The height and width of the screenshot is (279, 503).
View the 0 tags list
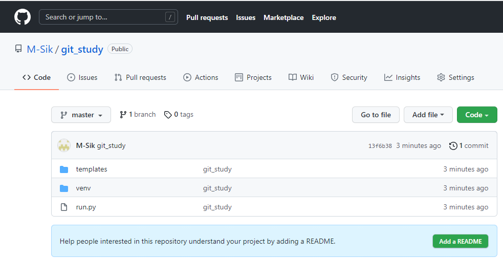[x=179, y=114]
